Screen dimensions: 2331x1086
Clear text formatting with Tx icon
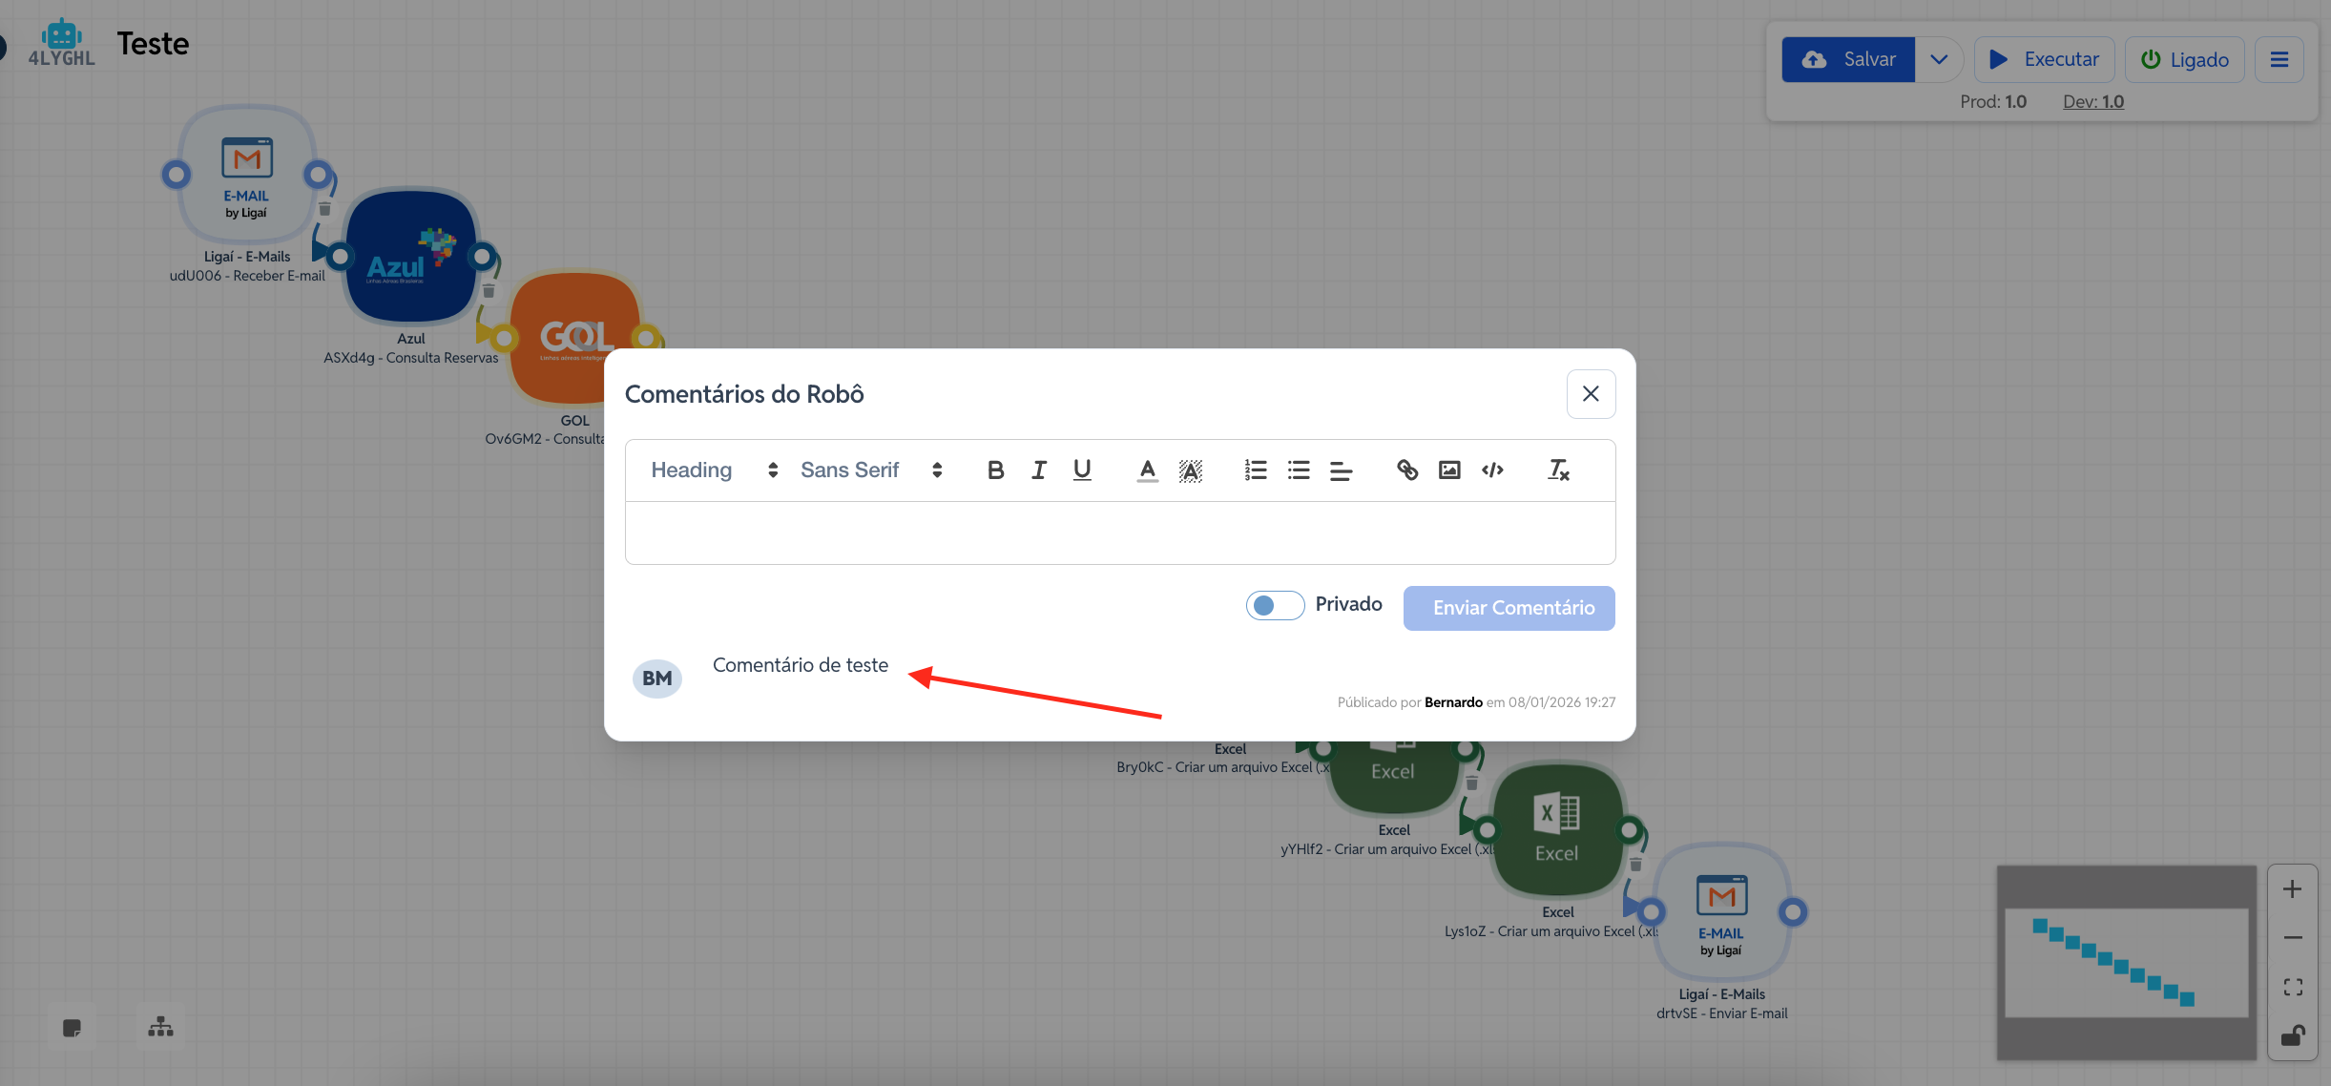(x=1558, y=470)
